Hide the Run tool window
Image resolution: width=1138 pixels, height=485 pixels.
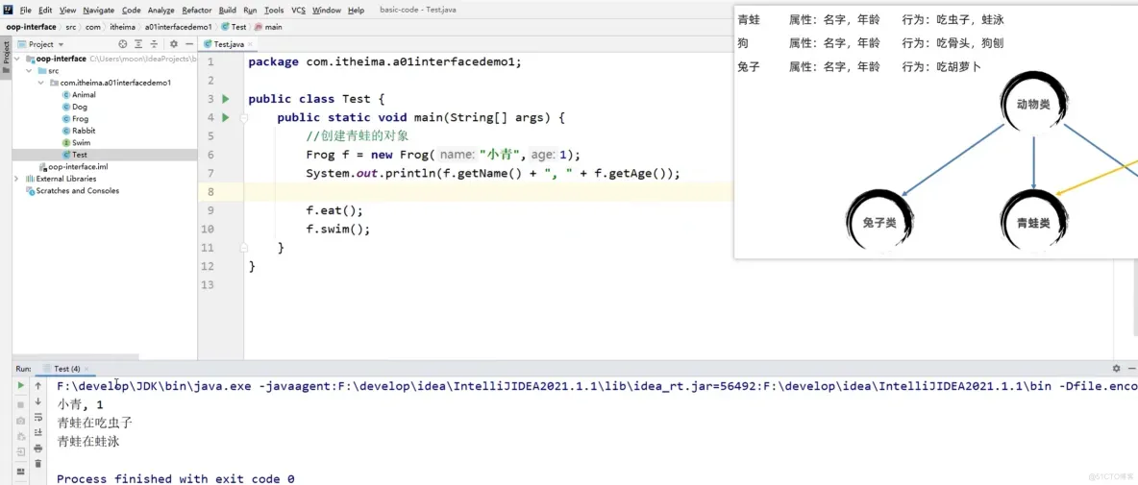tap(1131, 369)
